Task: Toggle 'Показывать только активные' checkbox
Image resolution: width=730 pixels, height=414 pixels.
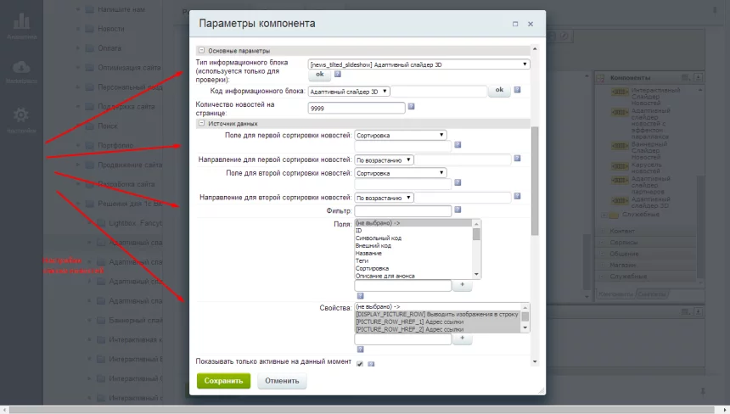Action: [x=360, y=364]
